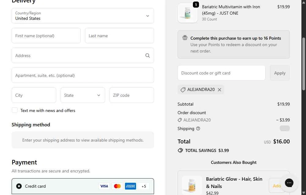Open the Country/Region dropdown
This screenshot has height=195, width=306.
point(83,16)
